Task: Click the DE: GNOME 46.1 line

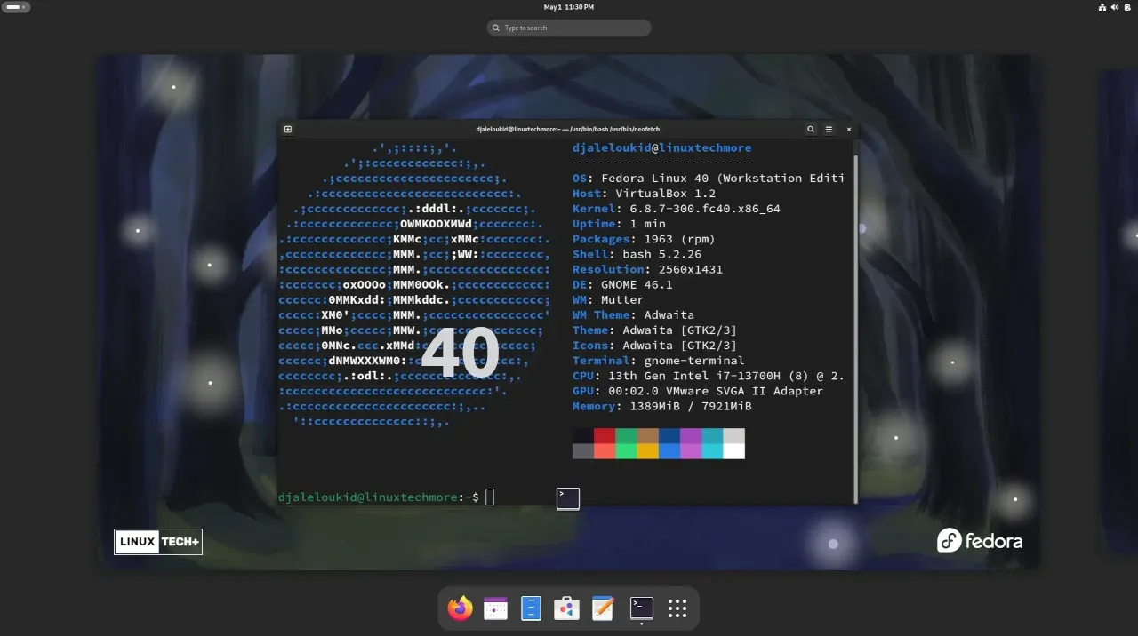Action: pos(622,285)
